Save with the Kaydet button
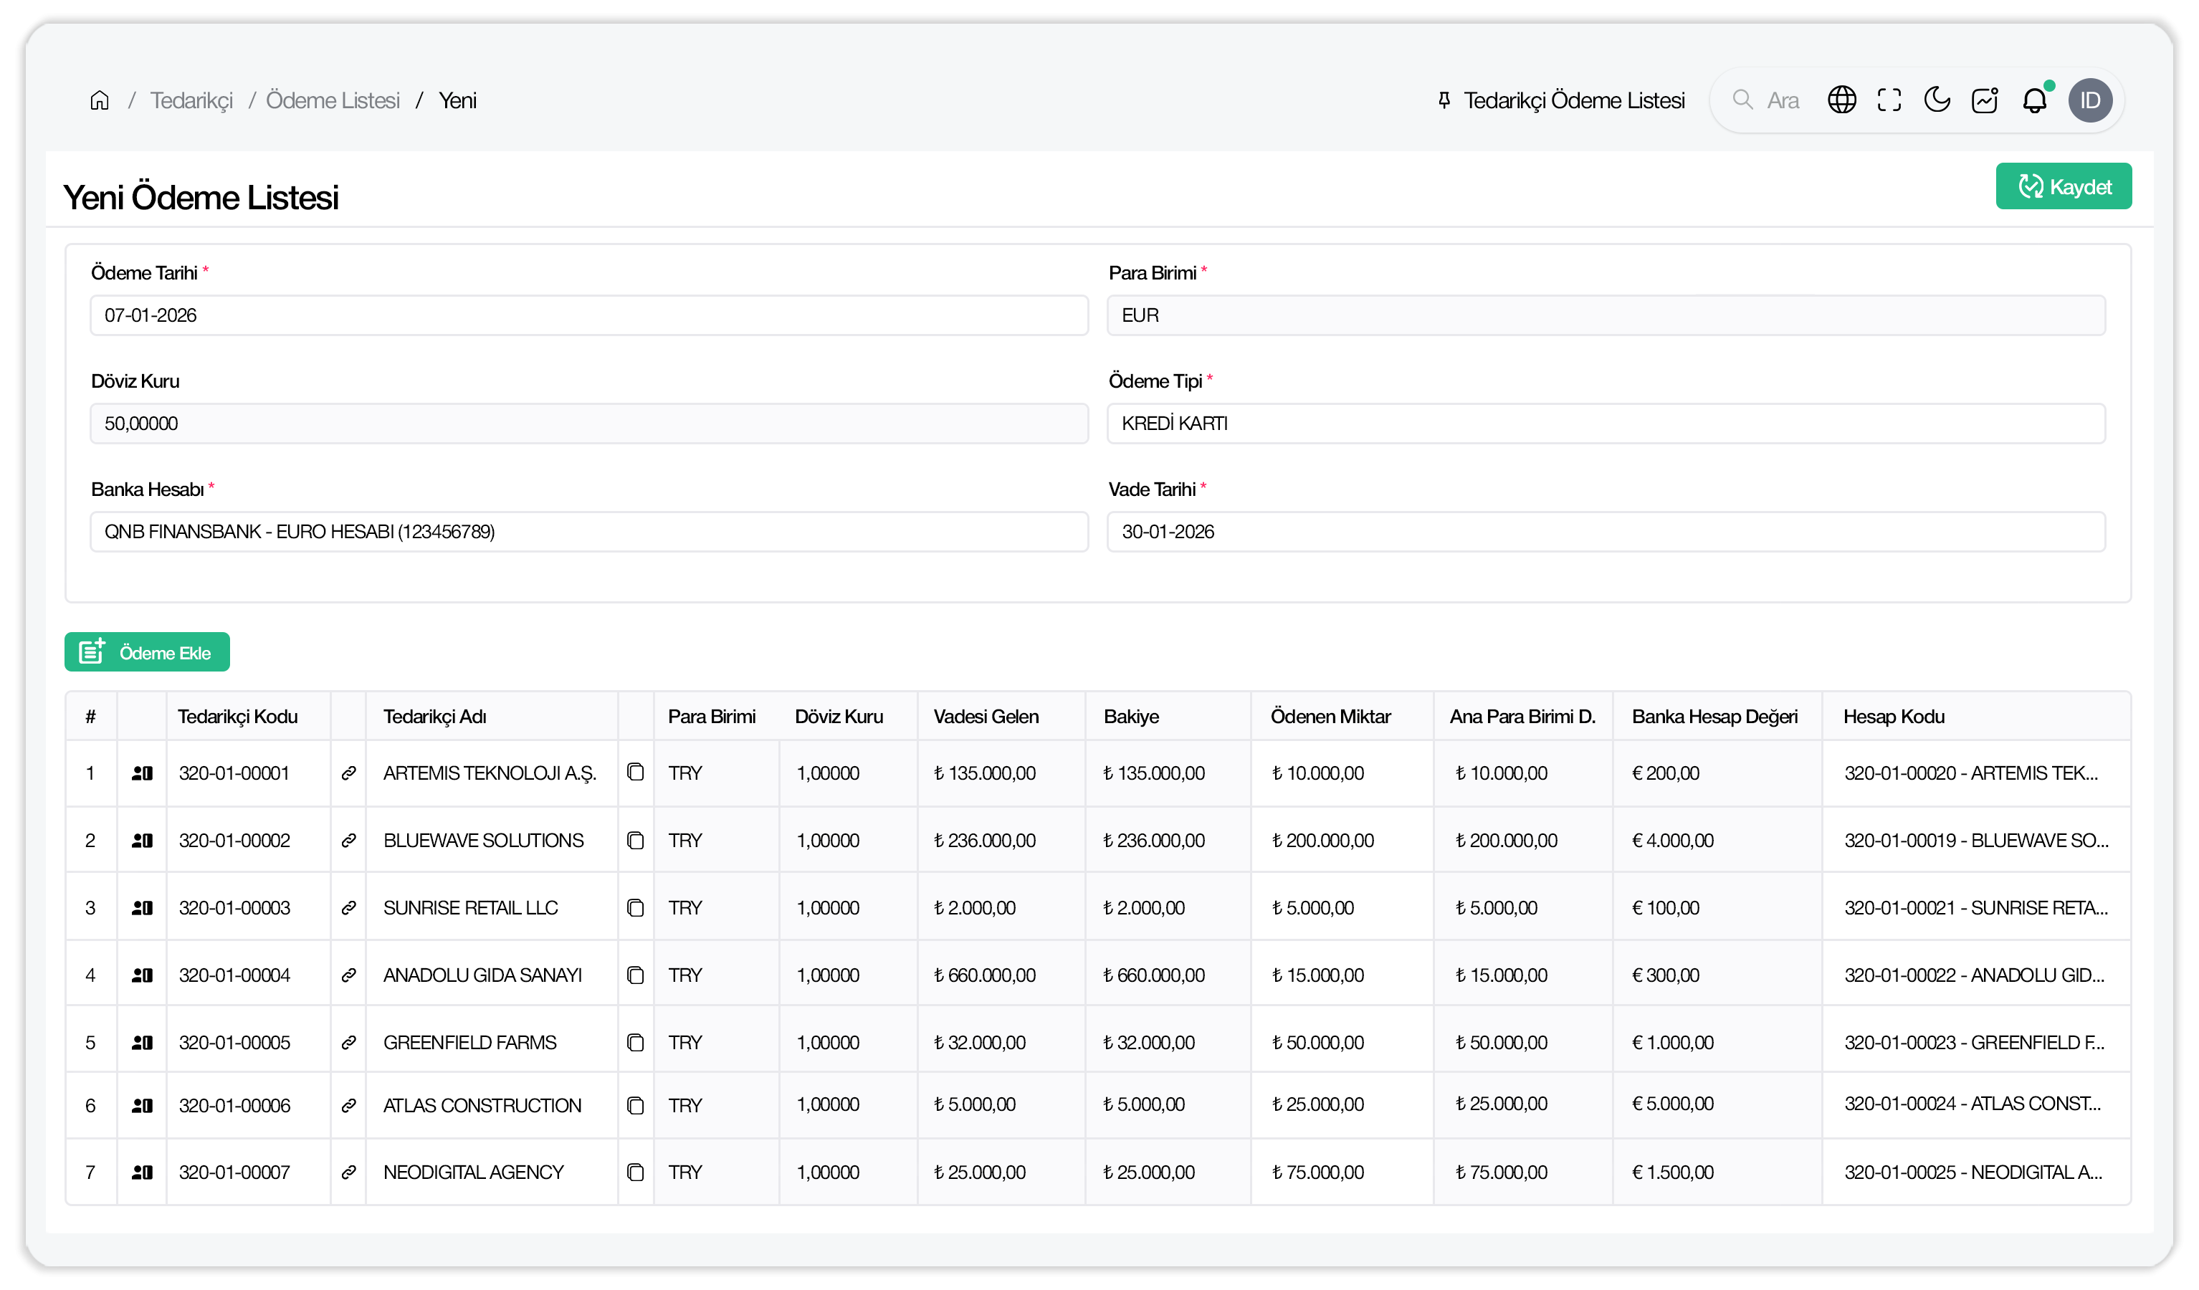Viewport: 2199px width, 1290px height. point(2064,186)
